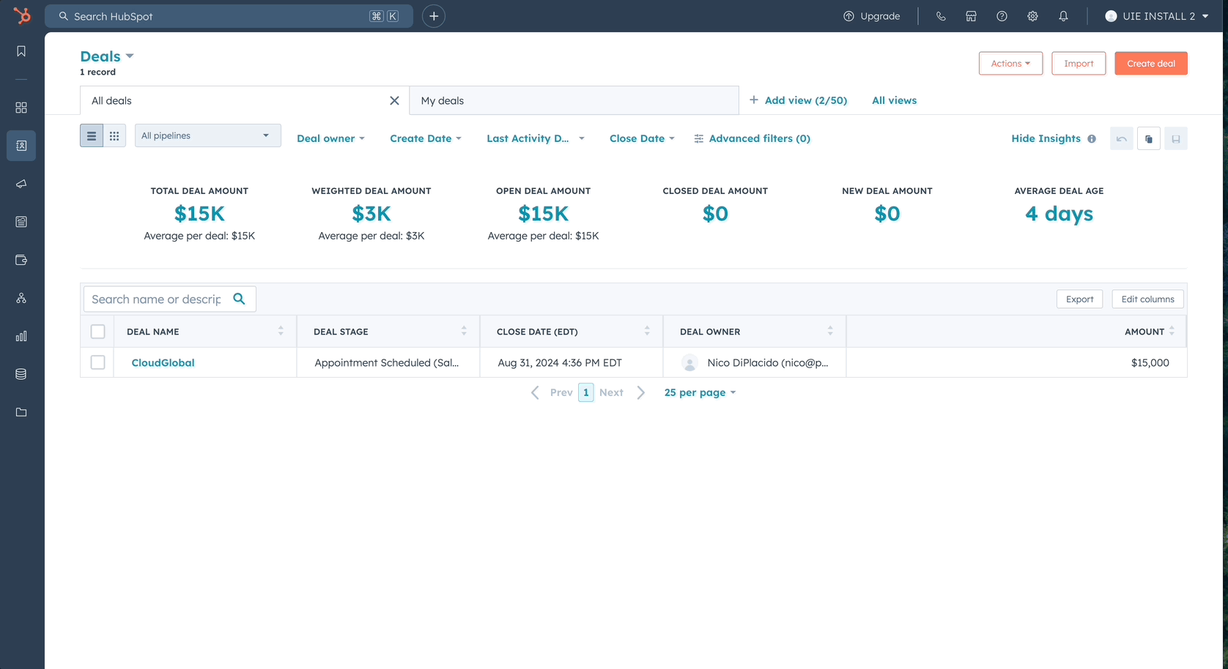Click the save view icon
Screen dimensions: 1228x669
click(1176, 138)
